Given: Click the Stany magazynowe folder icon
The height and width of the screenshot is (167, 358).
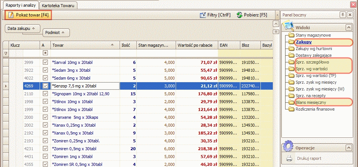Looking at the screenshot, I should click(291, 35).
